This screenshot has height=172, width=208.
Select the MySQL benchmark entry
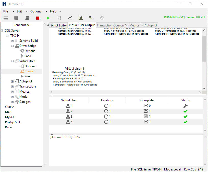[x=10, y=117]
